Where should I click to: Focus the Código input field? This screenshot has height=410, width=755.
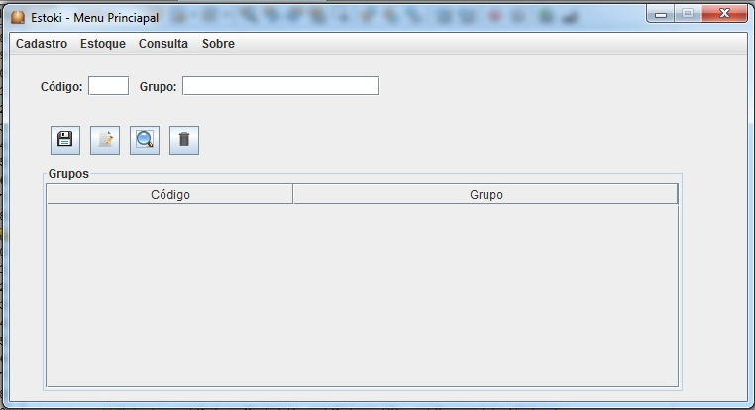[x=108, y=86]
